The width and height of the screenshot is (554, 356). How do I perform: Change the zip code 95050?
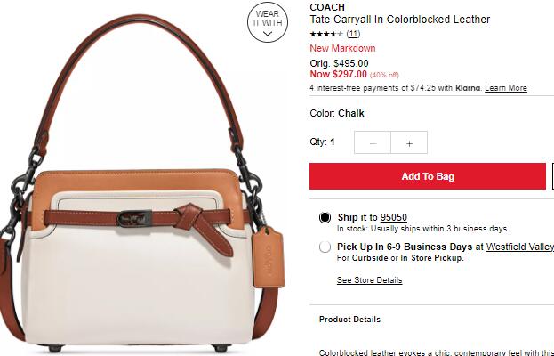click(394, 217)
